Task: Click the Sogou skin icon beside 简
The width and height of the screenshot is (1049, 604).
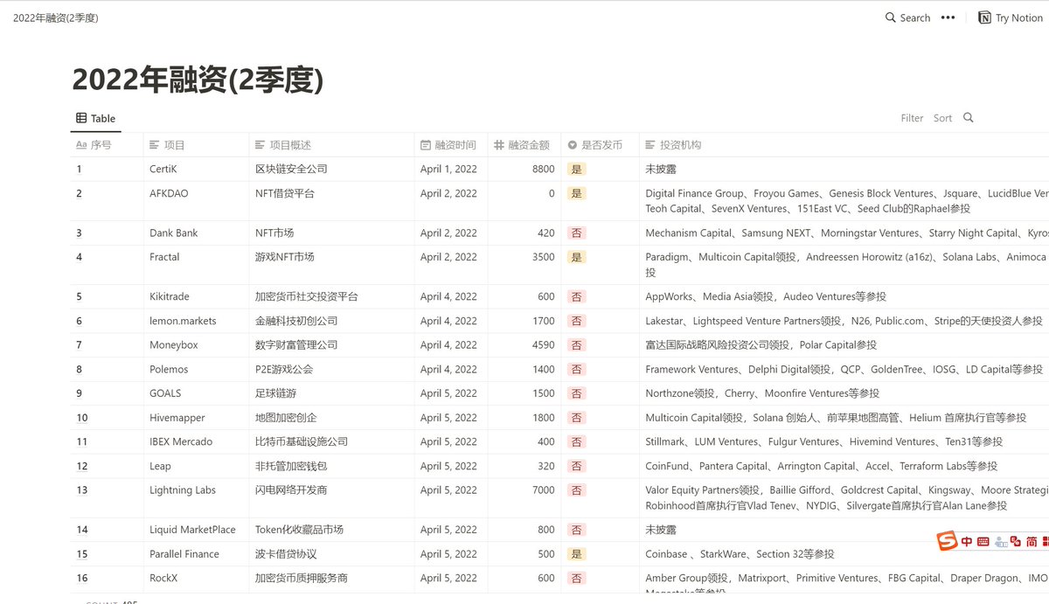Action: 1015,542
